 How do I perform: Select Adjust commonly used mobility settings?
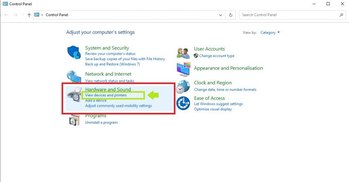[118, 106]
